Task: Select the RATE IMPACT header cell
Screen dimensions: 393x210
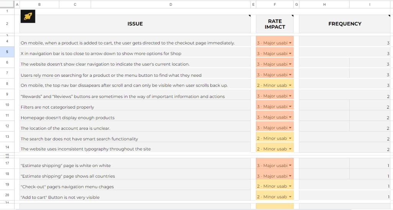Action: pyautogui.click(x=275, y=24)
